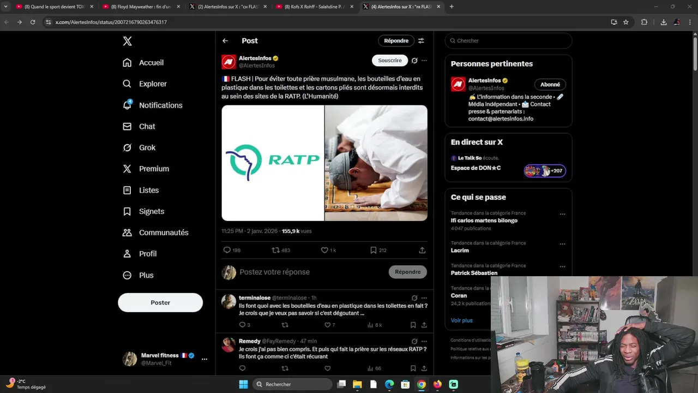Open options for Lacrim trend
The width and height of the screenshot is (698, 393).
tap(562, 244)
